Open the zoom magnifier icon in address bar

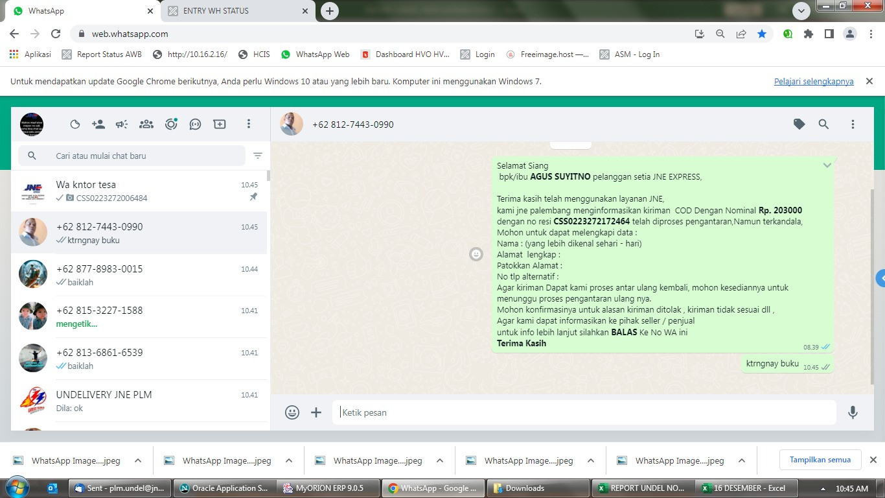720,34
